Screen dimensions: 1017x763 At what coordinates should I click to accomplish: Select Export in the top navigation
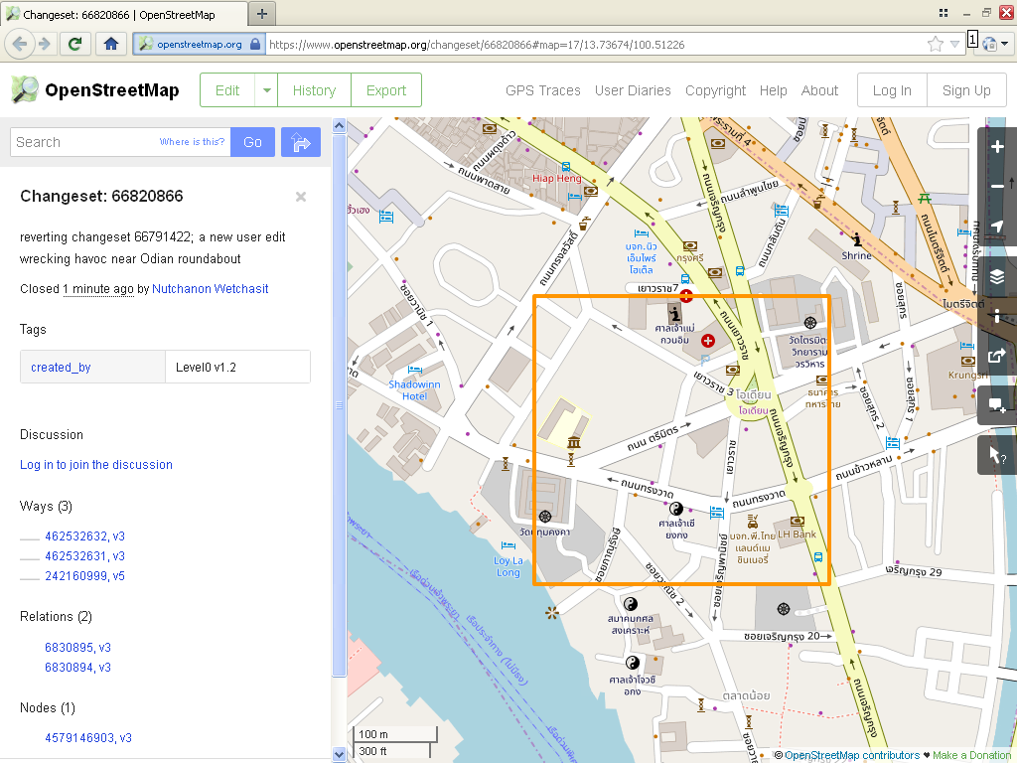pyautogui.click(x=385, y=90)
